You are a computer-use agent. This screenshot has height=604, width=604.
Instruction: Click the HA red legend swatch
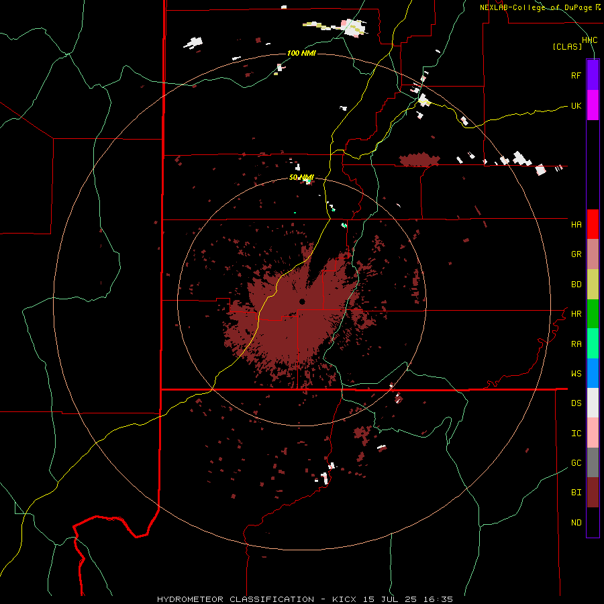[x=593, y=224]
